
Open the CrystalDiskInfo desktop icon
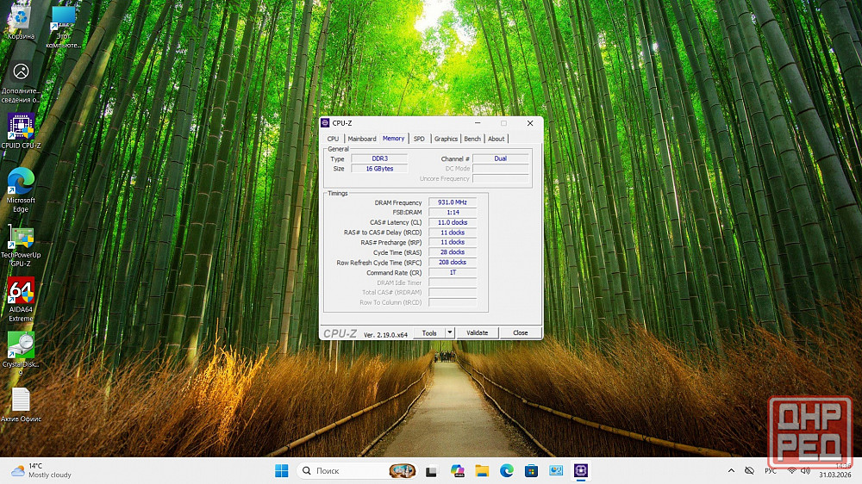(21, 345)
